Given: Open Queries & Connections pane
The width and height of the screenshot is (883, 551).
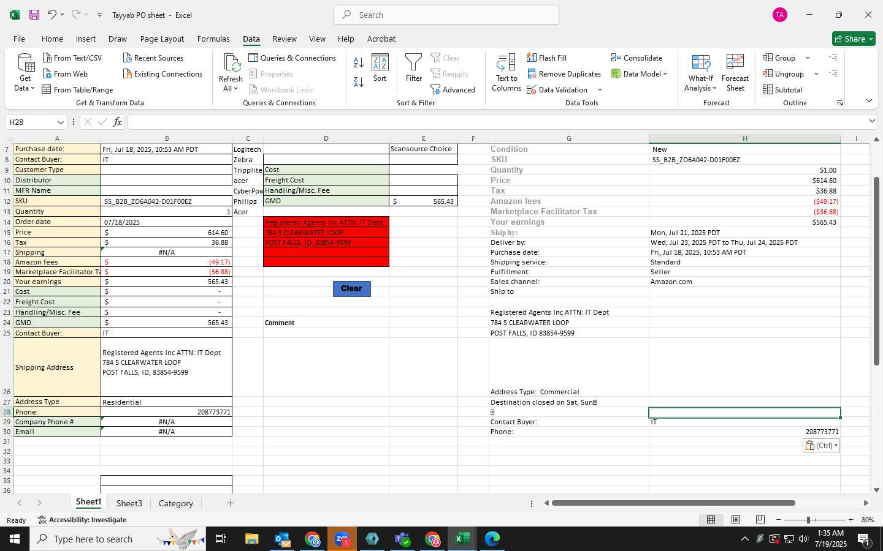Looking at the screenshot, I should [x=292, y=58].
